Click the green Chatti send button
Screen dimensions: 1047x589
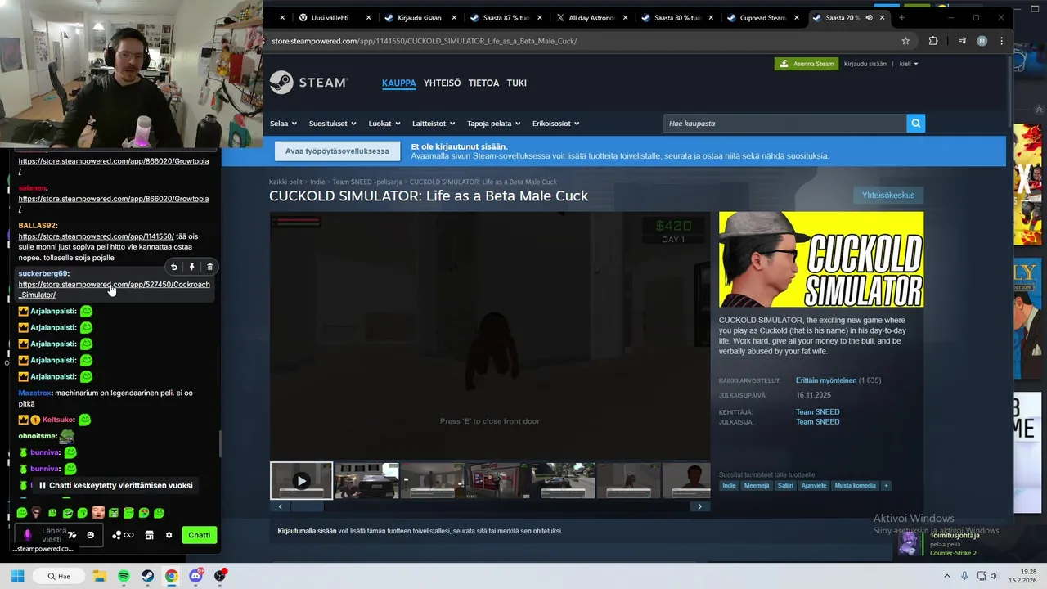pyautogui.click(x=199, y=535)
